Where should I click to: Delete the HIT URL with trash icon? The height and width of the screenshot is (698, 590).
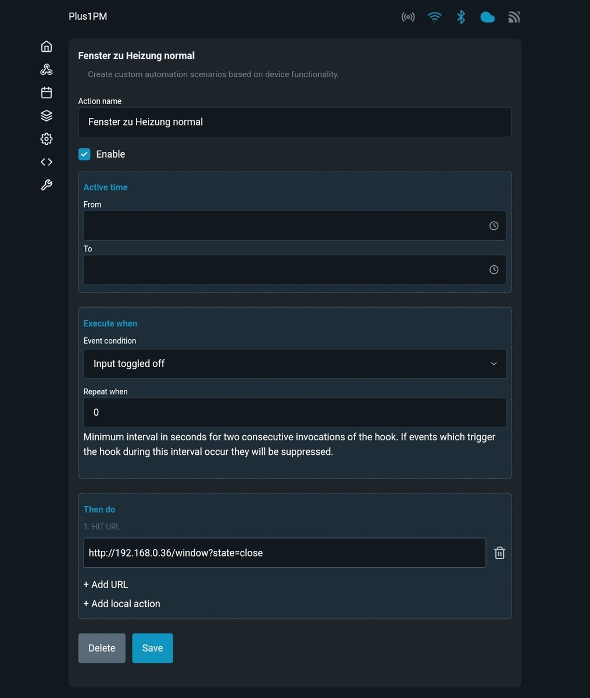[499, 553]
